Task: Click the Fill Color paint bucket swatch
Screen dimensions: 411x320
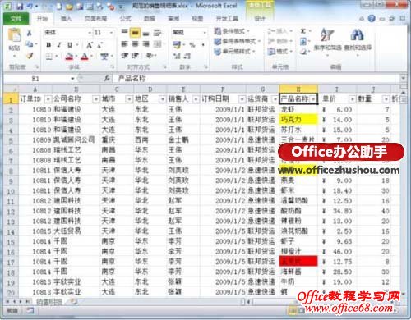Action: coord(69,57)
